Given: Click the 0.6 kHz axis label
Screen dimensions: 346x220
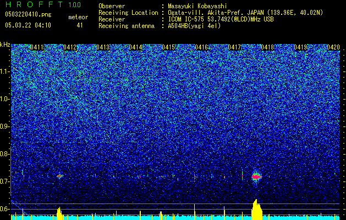Looking at the screenshot, I should [x=5, y=209].
